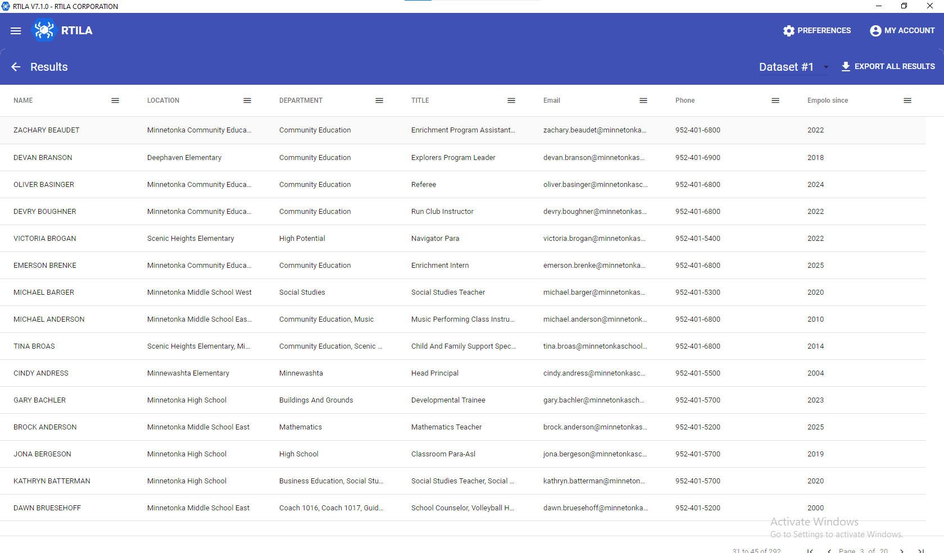
Task: Open the Email column menu icon
Action: point(643,100)
